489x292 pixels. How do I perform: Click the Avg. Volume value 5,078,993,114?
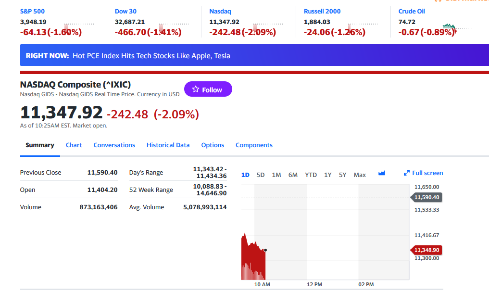[205, 207]
